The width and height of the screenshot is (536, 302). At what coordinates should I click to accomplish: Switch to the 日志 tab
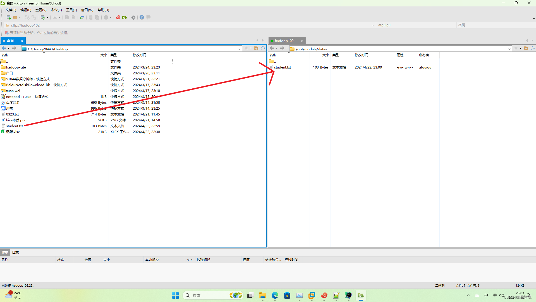pyautogui.click(x=15, y=252)
